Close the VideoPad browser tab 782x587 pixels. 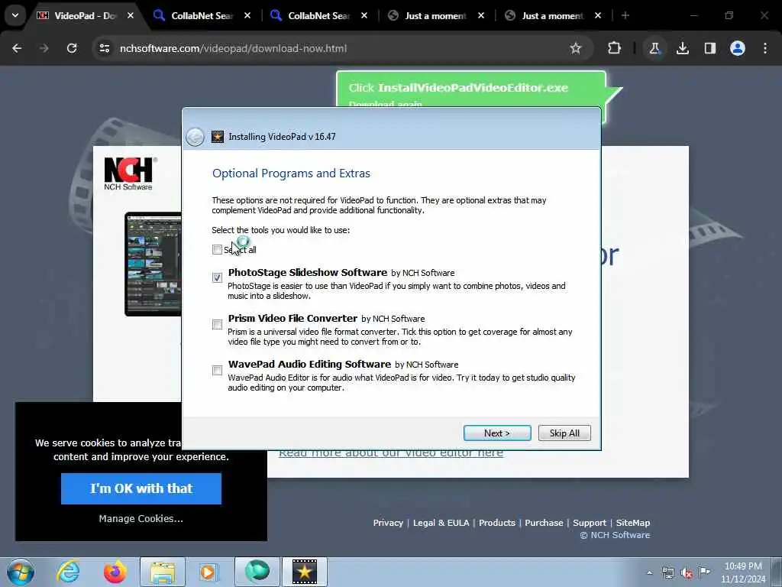click(131, 15)
